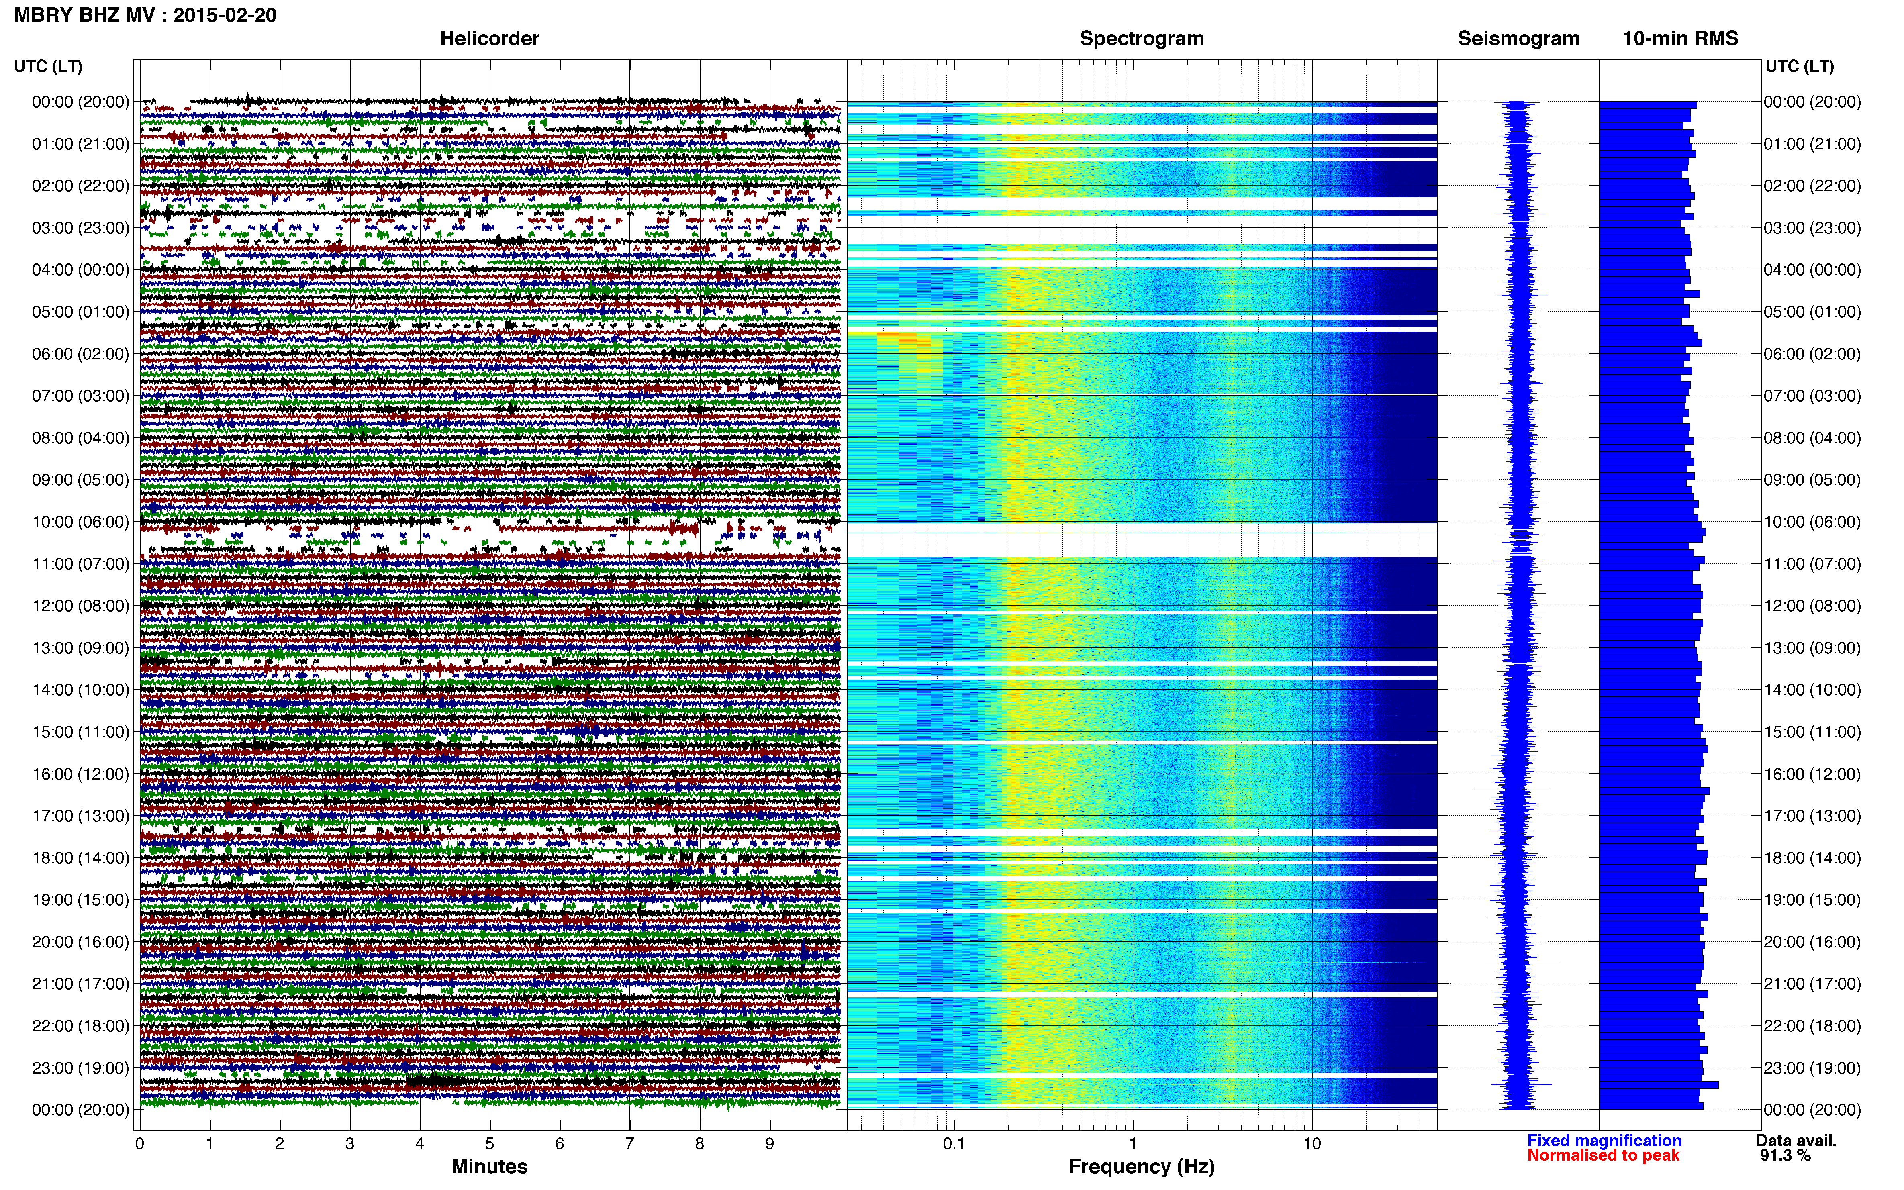Click left time label '23:00 (19:00)'
Viewport: 1904px width, 1190px height.
click(80, 1068)
